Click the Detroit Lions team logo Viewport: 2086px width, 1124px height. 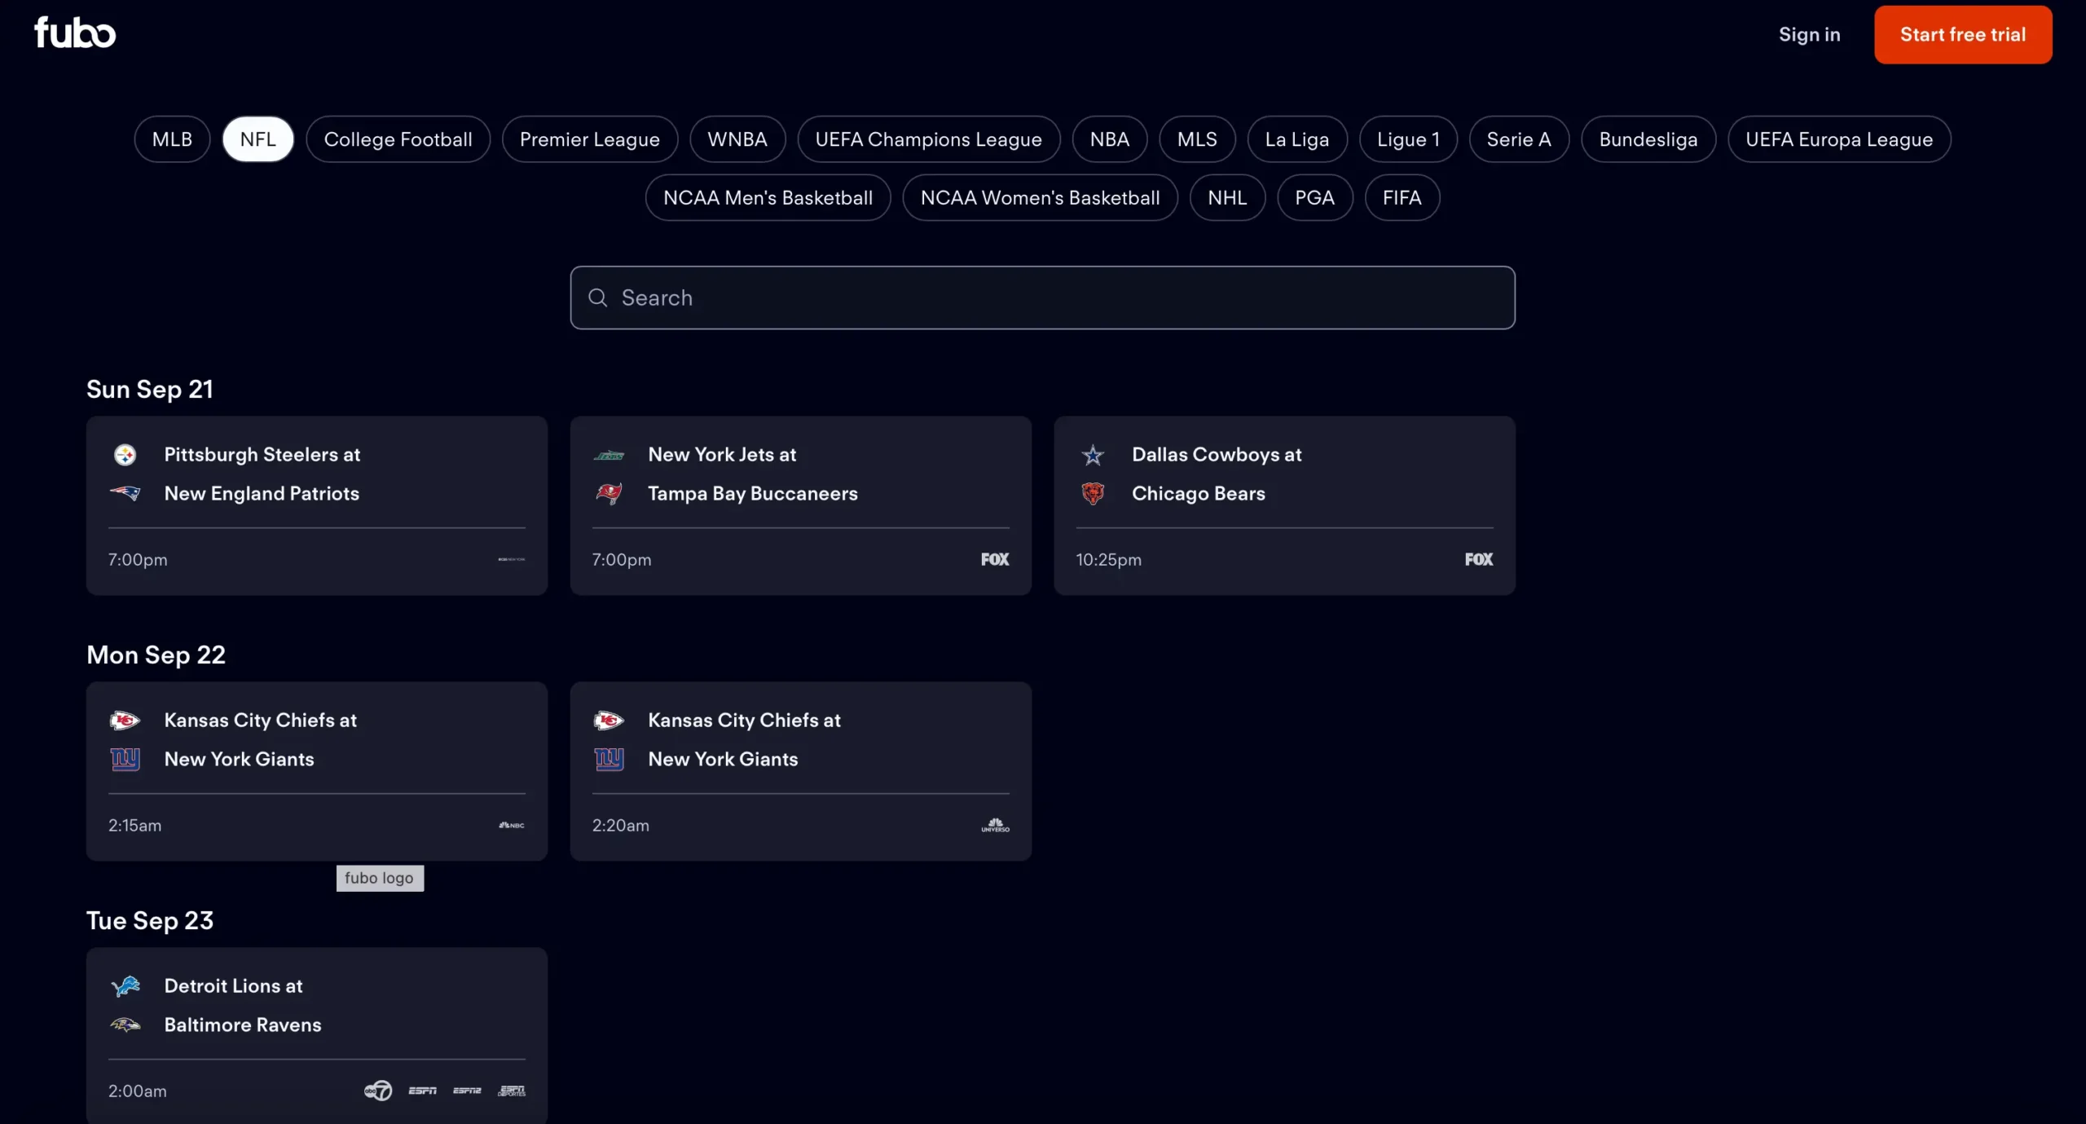pos(125,986)
